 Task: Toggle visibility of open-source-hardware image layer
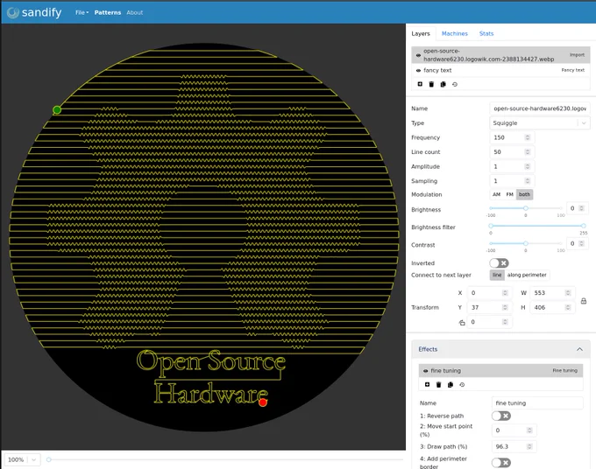coord(418,55)
